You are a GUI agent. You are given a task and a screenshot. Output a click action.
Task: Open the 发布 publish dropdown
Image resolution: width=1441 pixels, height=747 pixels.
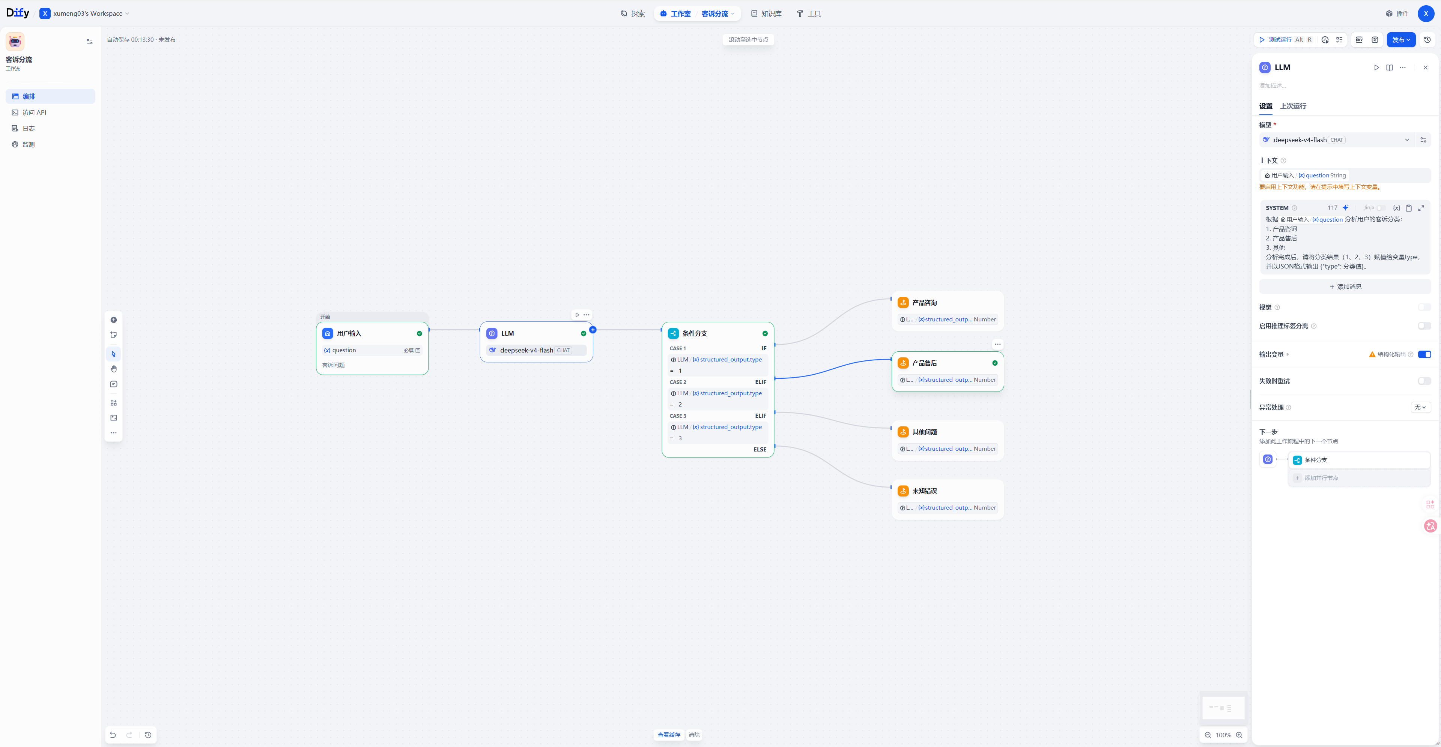pyautogui.click(x=1401, y=40)
